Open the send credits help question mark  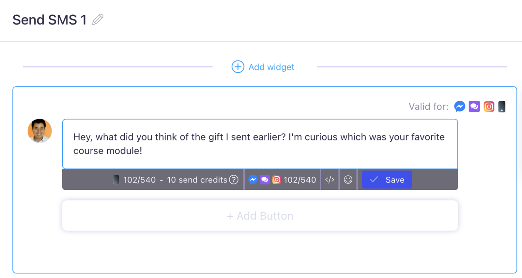coord(234,180)
